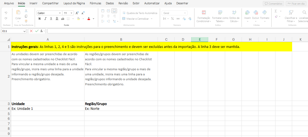308x137 pixels.
Task: Click the cell borders grid icon
Action: [68, 19]
